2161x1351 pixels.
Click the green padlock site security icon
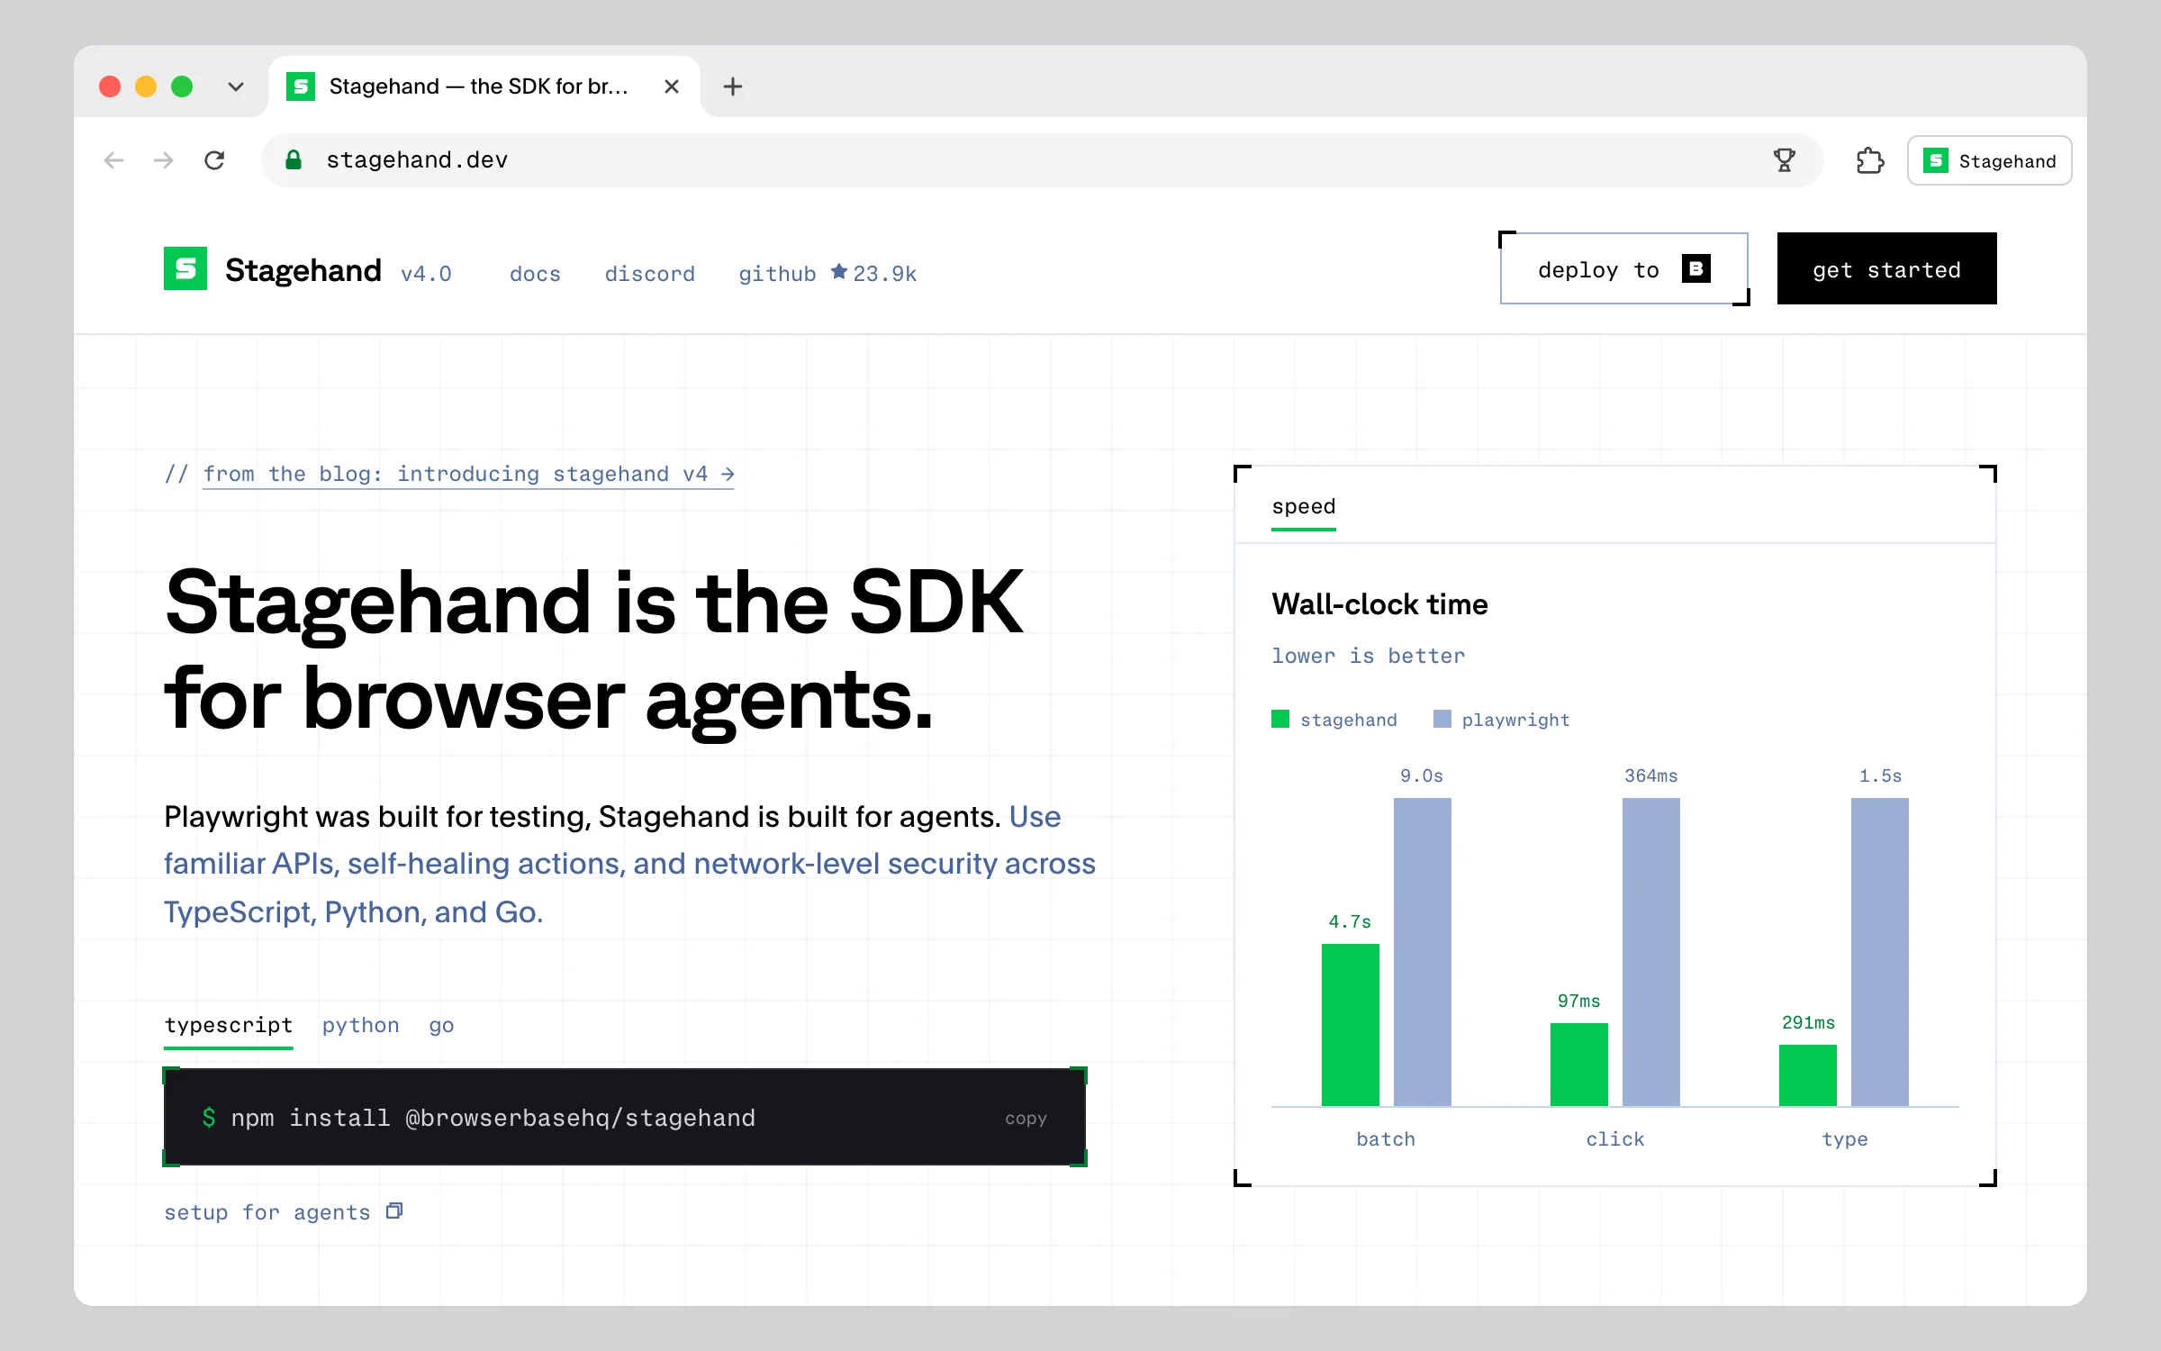pyautogui.click(x=294, y=159)
